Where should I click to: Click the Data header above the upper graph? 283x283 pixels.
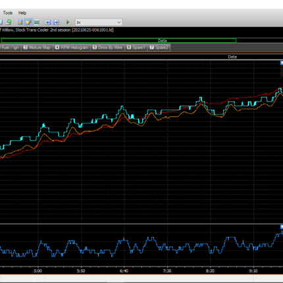point(232,57)
